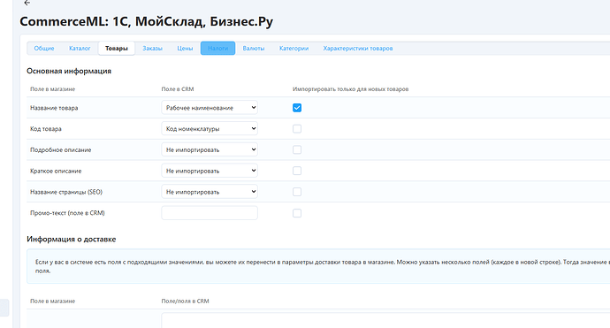This screenshot has width=610, height=328.
Task: Open the Заказы tab
Action: pos(152,49)
